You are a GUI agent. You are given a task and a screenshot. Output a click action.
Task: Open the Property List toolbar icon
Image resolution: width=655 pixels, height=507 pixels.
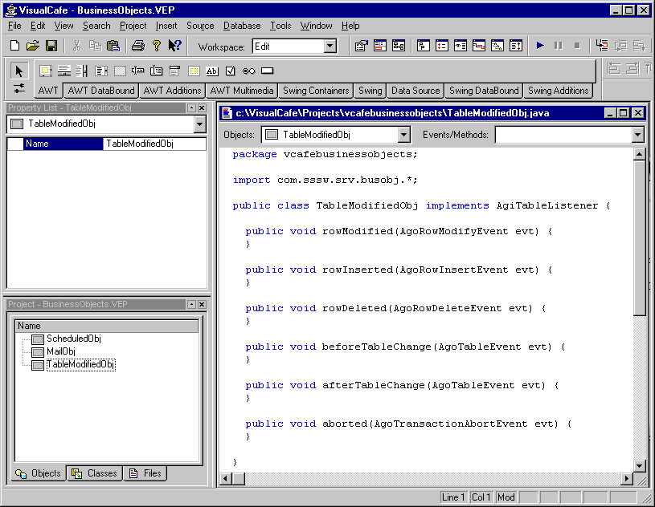pyautogui.click(x=362, y=46)
